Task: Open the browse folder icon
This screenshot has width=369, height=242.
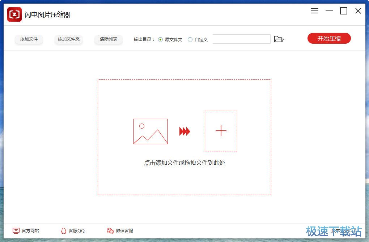Action: click(x=279, y=39)
